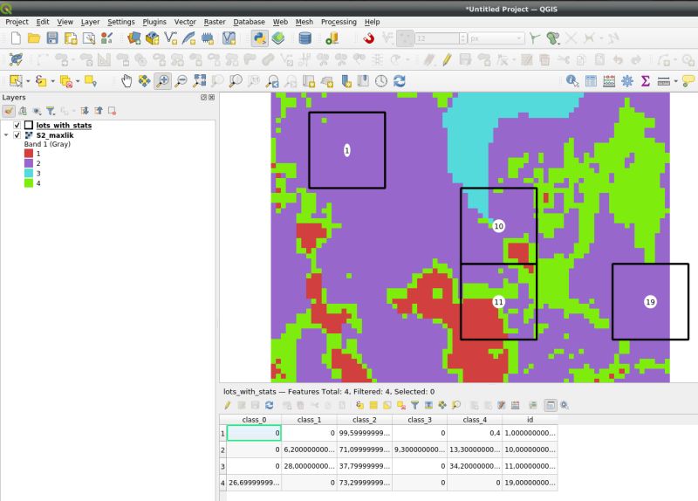Sort table by class_2 column header
The height and width of the screenshot is (501, 698).
point(364,420)
